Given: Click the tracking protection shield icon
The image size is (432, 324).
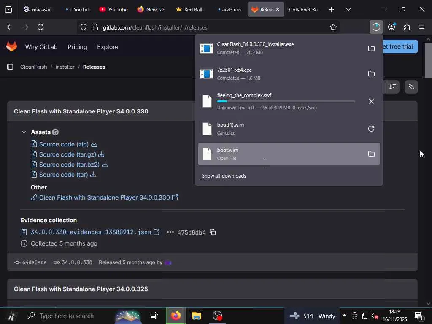Looking at the screenshot, I should click(x=84, y=27).
